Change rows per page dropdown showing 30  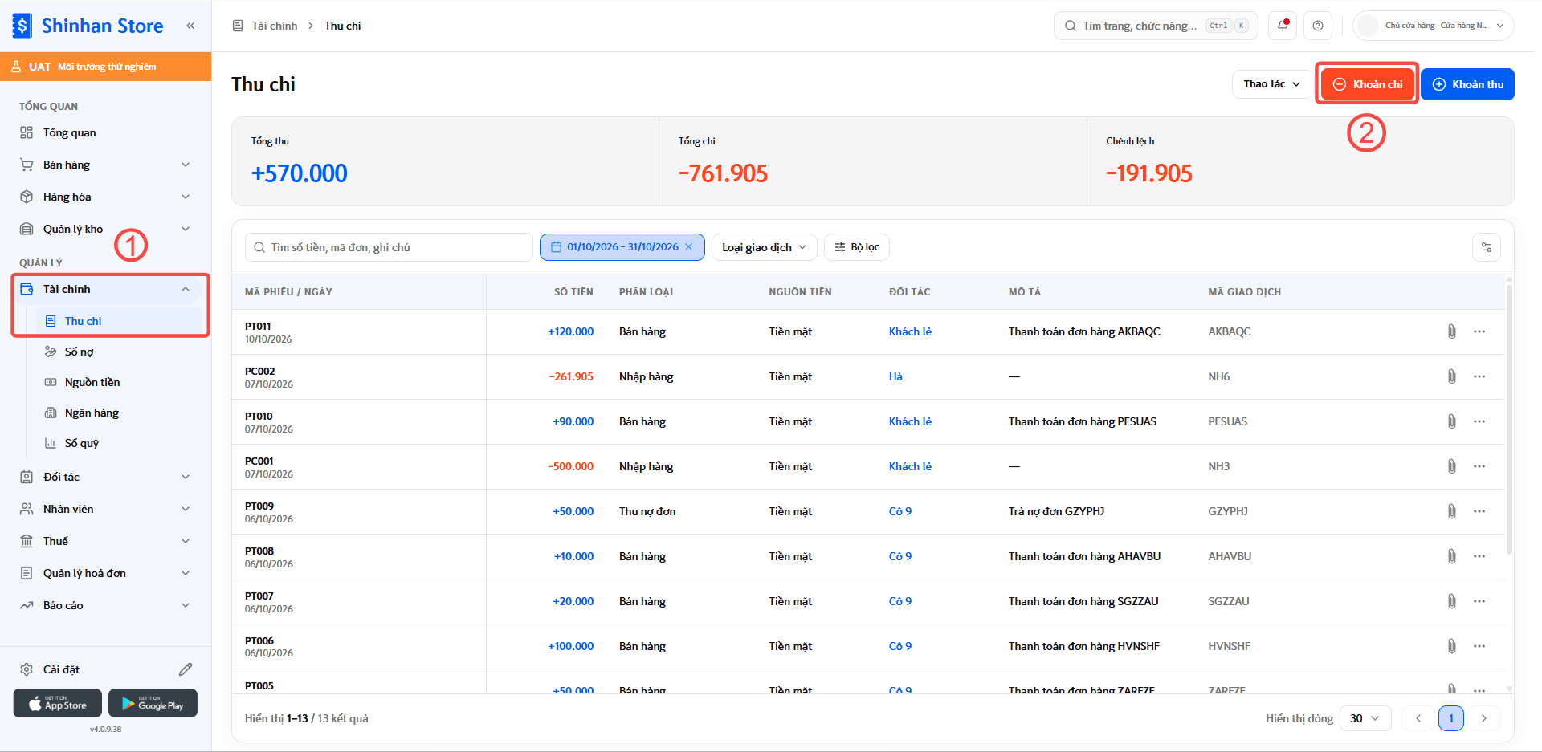[x=1365, y=718]
